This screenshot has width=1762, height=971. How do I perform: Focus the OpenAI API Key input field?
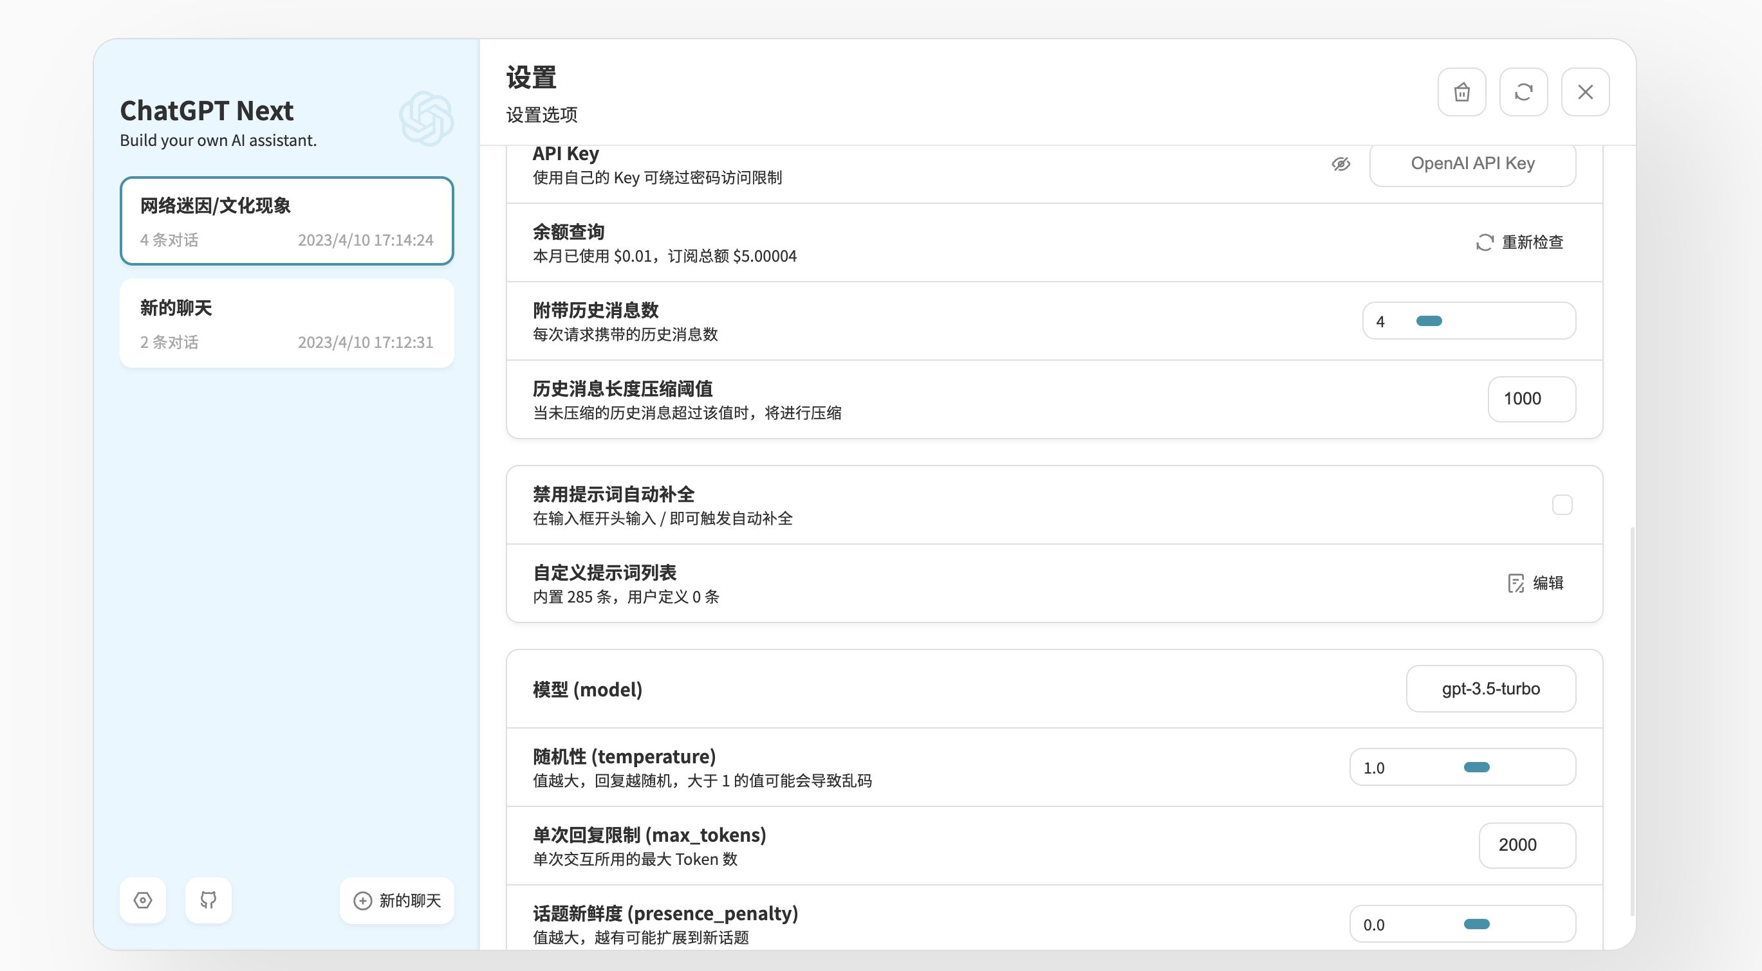(1472, 164)
